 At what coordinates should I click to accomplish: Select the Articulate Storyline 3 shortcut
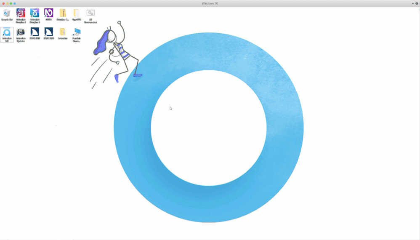[35, 16]
